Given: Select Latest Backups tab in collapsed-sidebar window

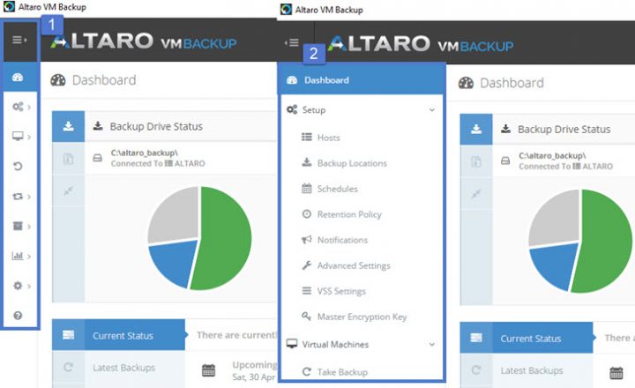Looking at the screenshot, I should (x=119, y=368).
